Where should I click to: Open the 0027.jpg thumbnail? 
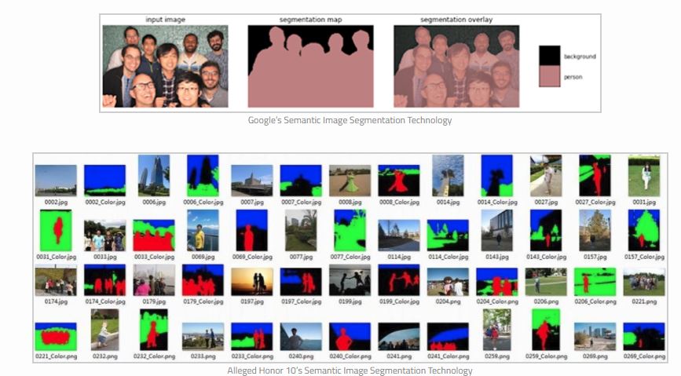coord(546,176)
